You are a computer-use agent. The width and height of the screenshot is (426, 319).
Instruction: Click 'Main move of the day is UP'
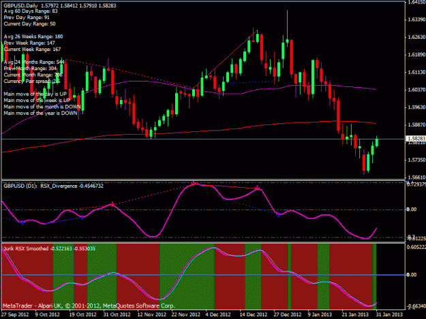pyautogui.click(x=35, y=94)
